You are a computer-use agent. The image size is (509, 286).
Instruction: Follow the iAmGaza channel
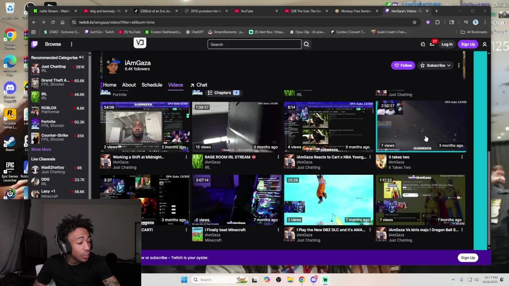(x=403, y=66)
